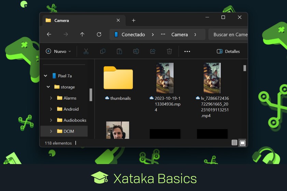The height and width of the screenshot is (191, 287).
Task: Switch to large thumbnails view layout
Action: coord(242,143)
